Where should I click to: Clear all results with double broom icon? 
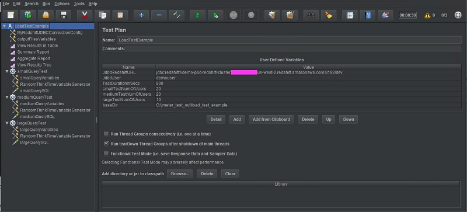(290, 15)
